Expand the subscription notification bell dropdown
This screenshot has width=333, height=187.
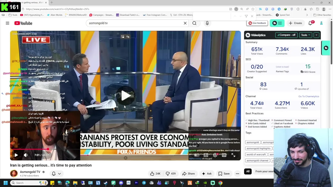click(x=56, y=173)
